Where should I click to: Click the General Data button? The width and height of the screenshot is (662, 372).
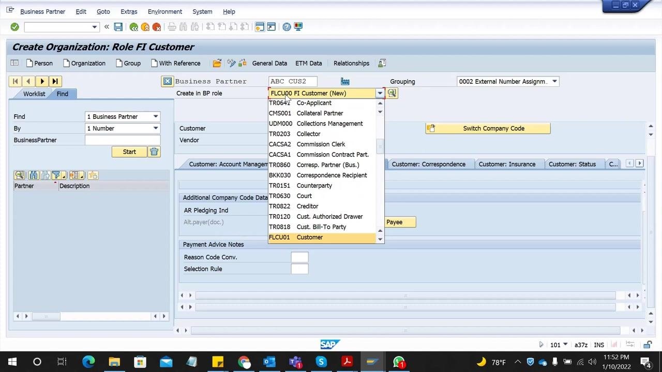pos(269,63)
